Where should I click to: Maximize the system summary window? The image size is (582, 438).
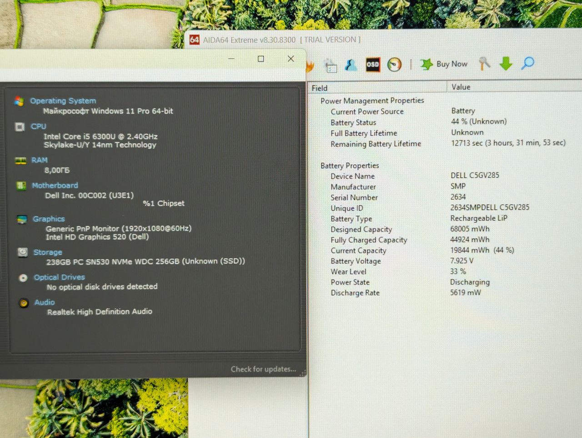(261, 59)
